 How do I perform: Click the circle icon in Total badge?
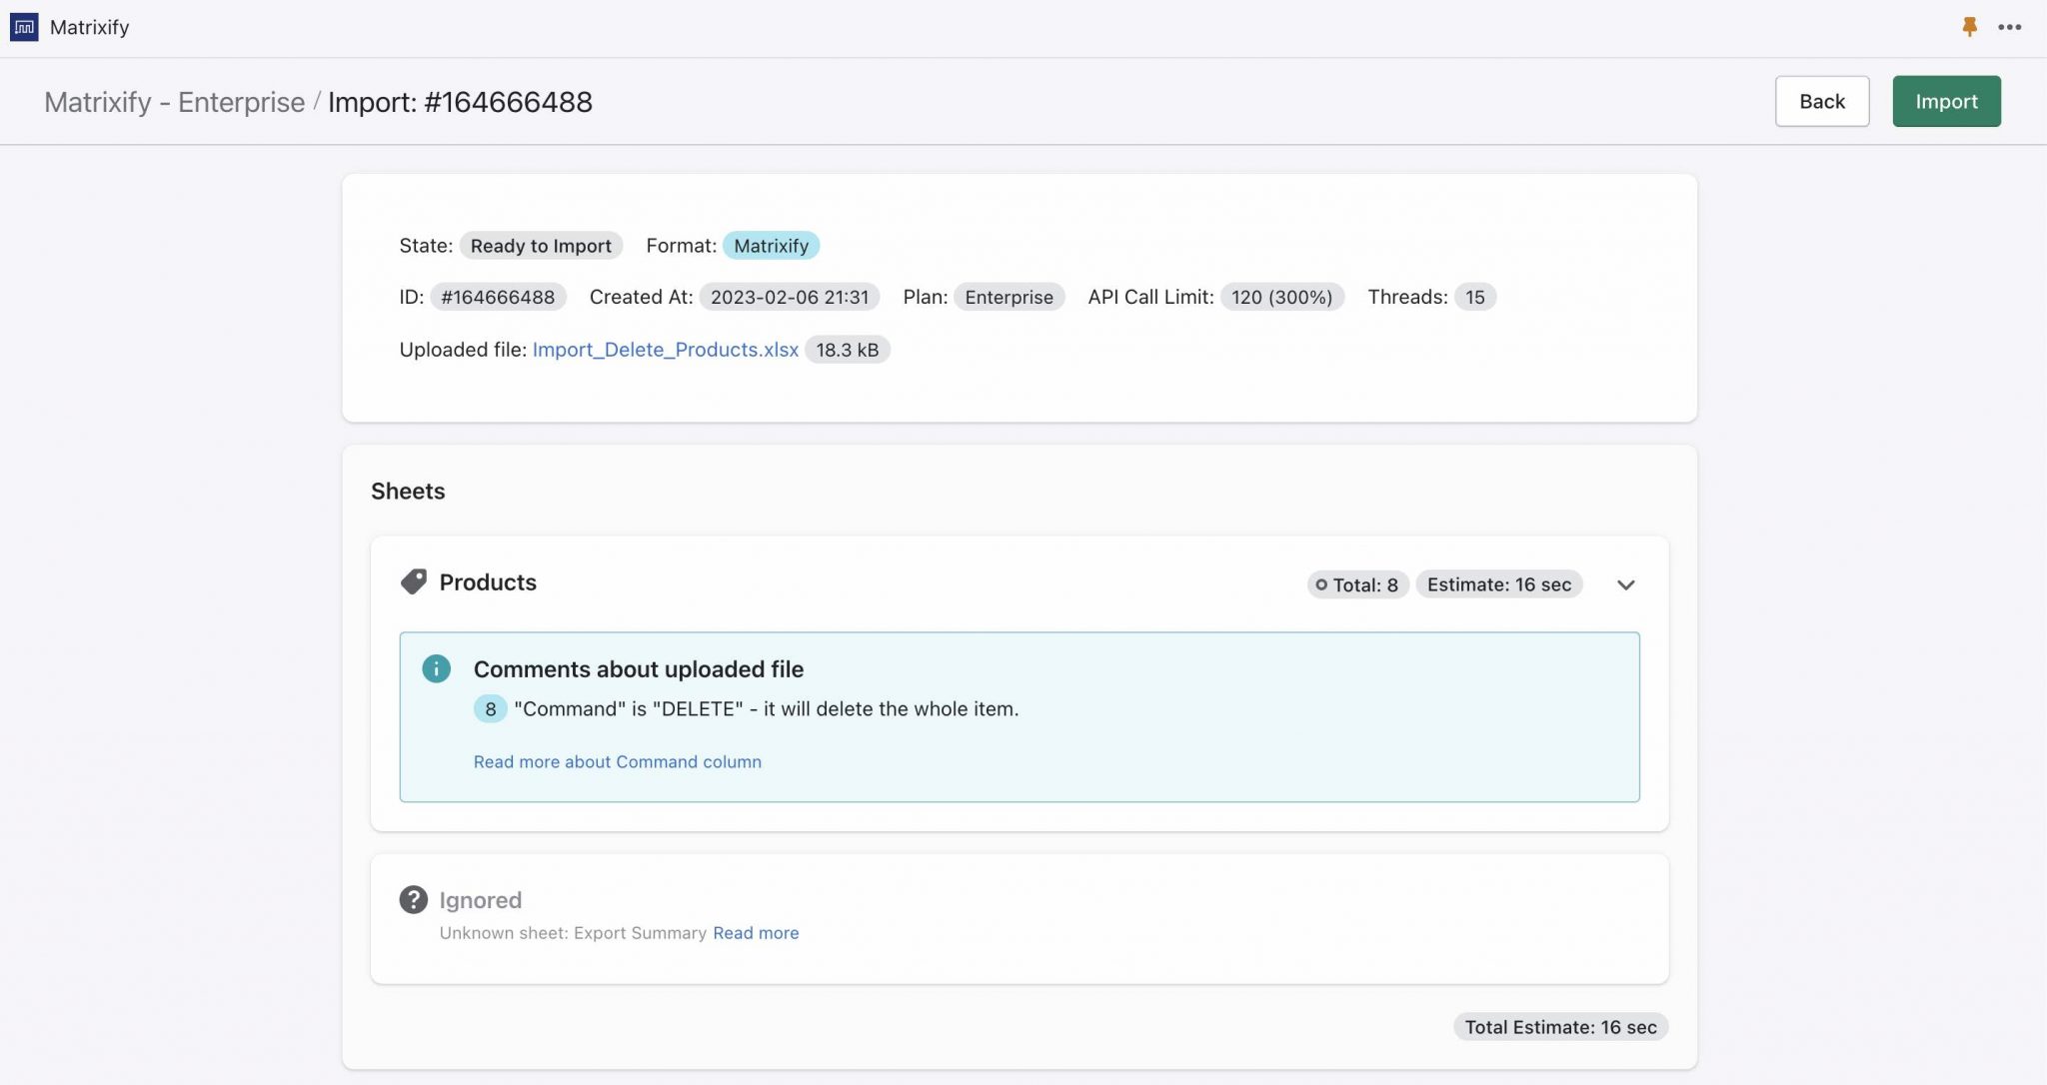pos(1321,584)
